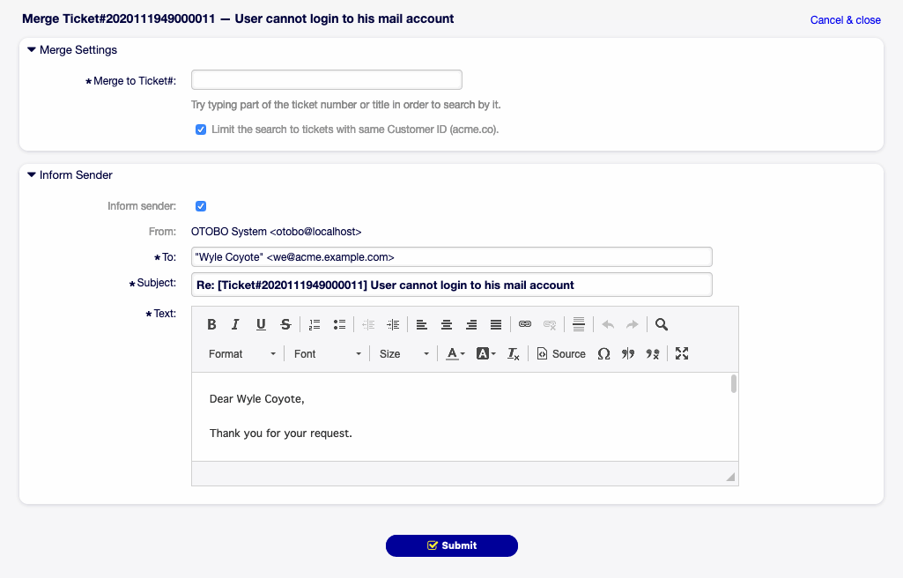The height and width of the screenshot is (578, 903).
Task: Insert a hyperlink with the link tool
Action: (x=525, y=324)
